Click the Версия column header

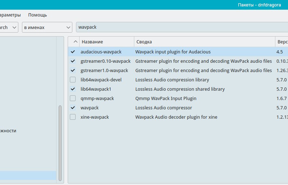282,42
